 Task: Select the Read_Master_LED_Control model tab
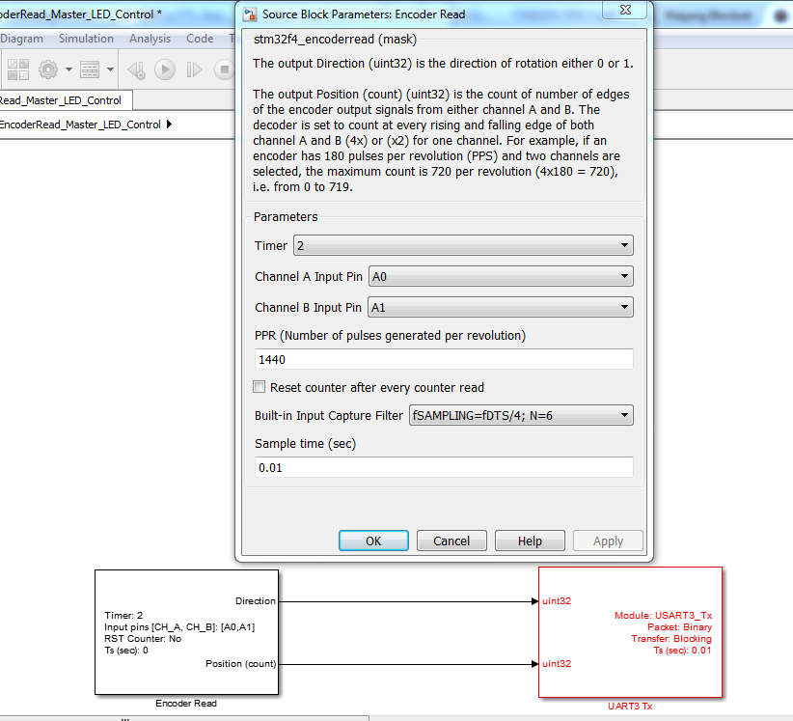(x=66, y=100)
